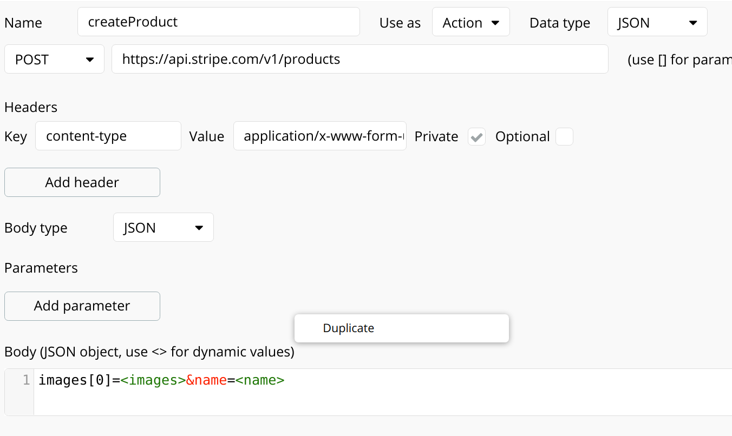The image size is (732, 436).
Task: Open the POST method dropdown
Action: point(54,60)
